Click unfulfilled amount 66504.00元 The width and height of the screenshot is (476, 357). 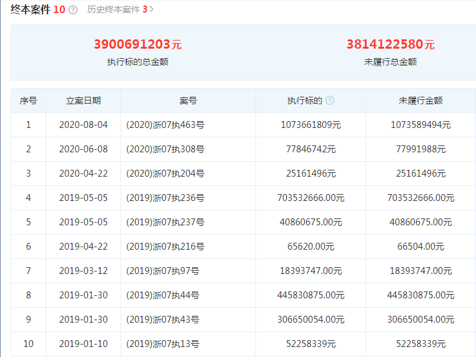(421, 247)
